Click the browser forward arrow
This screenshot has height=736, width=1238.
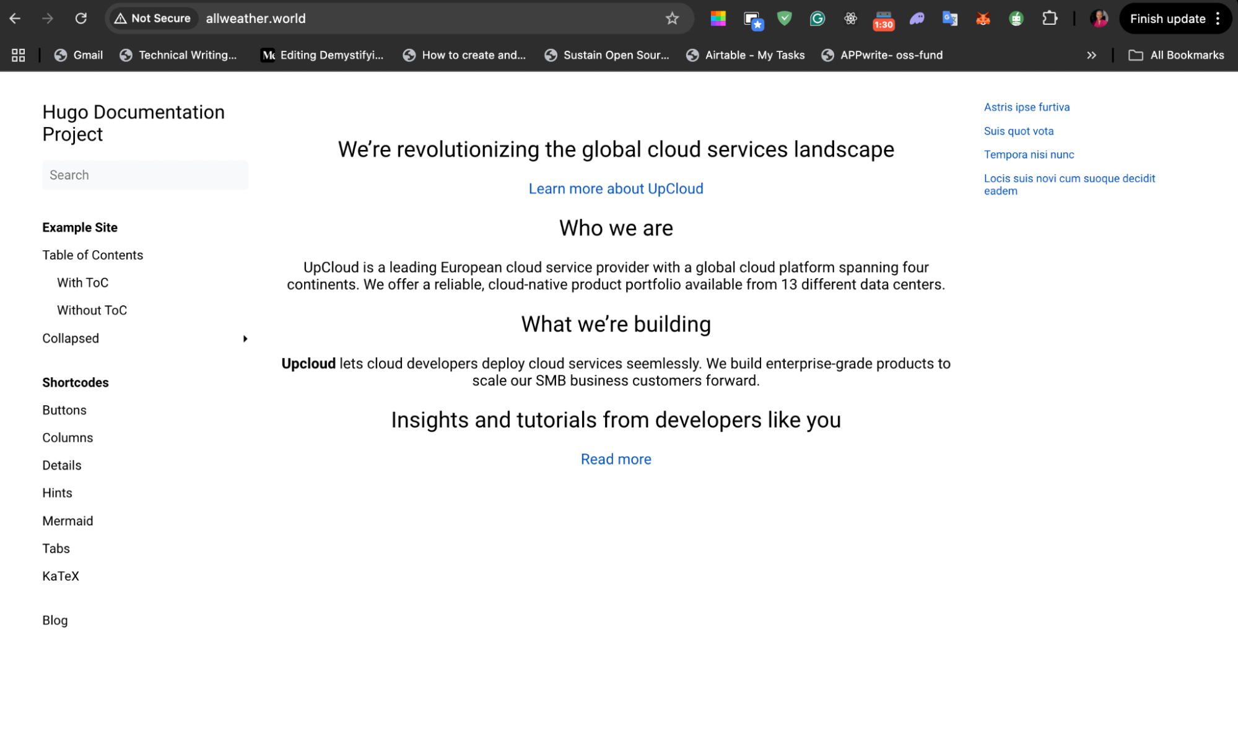click(x=48, y=19)
